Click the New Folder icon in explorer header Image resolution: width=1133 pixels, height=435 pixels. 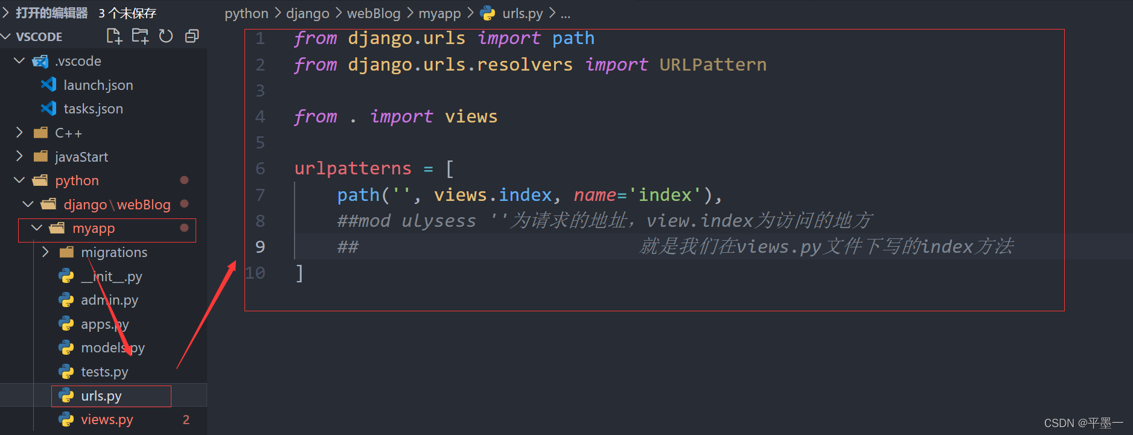point(140,36)
